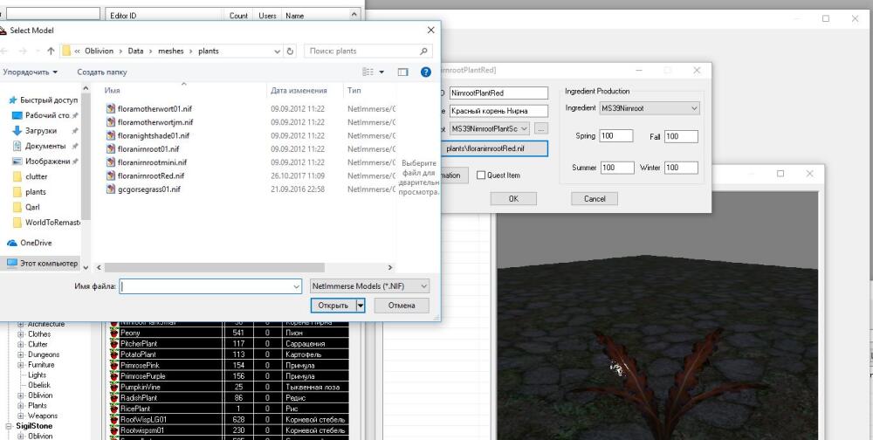Expand the address bar history dropdown
873x440 pixels.
click(x=278, y=51)
